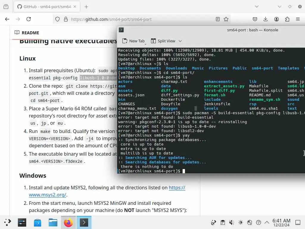This screenshot has width=305, height=229.
Task: Click the Konsole terminal window icon
Action: pyautogui.click(x=121, y=30)
